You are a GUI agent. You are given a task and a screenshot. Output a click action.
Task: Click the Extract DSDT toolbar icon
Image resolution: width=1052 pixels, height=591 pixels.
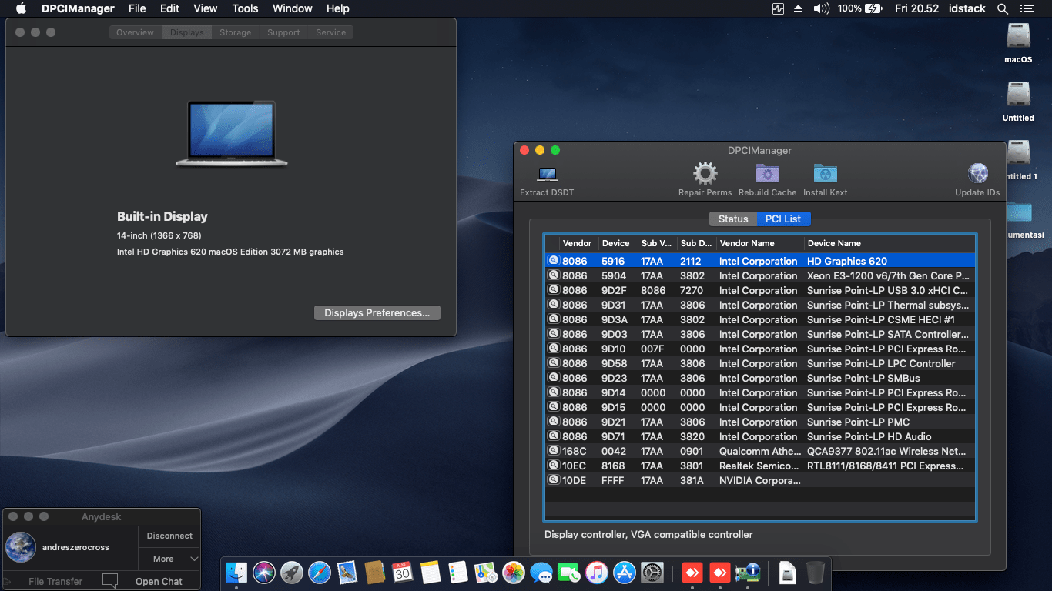[547, 175]
